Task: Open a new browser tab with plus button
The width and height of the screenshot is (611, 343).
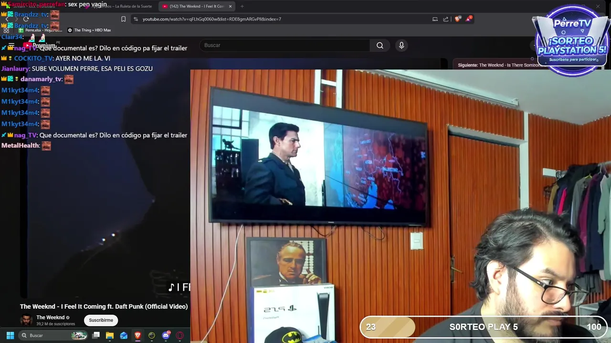Action: click(x=242, y=6)
